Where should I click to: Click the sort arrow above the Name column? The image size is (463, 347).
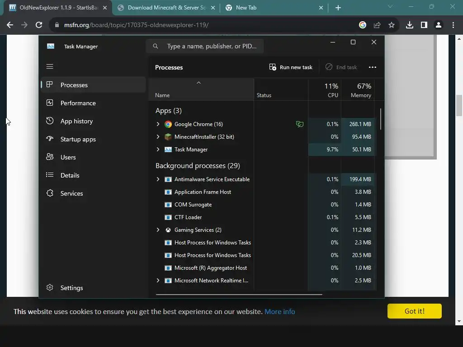click(199, 83)
